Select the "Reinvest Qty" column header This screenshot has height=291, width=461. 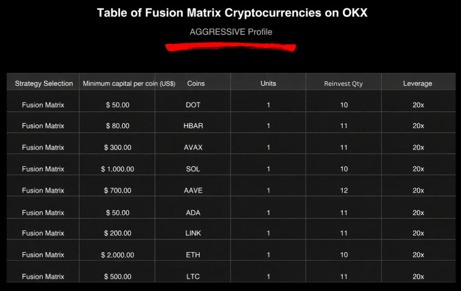343,84
